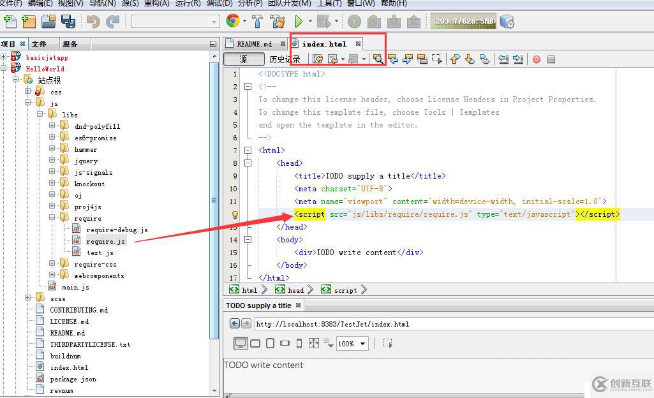Click the Debug Project icon
Image resolution: width=654 pixels, height=398 pixels.
325,21
